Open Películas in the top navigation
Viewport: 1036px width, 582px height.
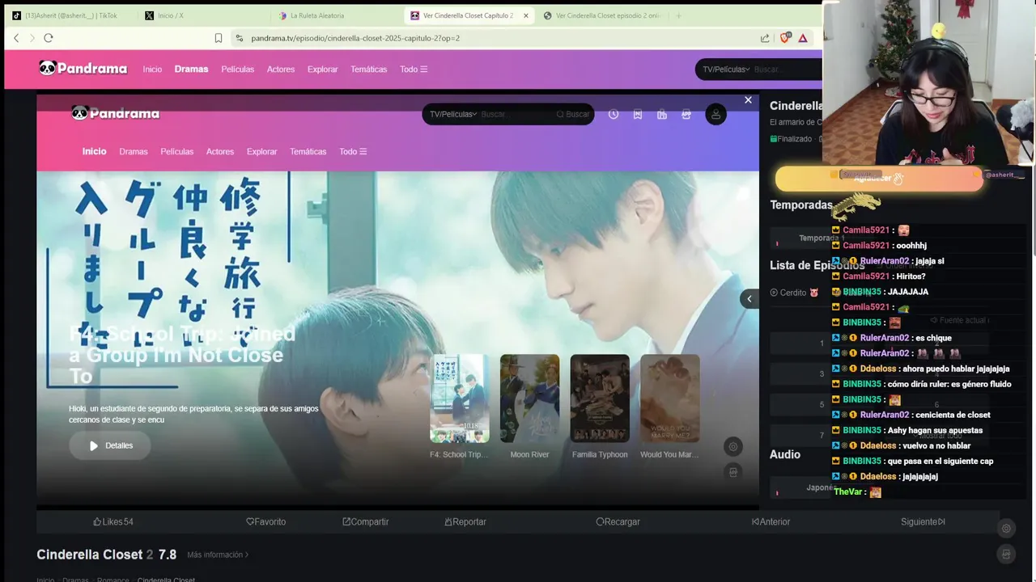click(x=238, y=70)
